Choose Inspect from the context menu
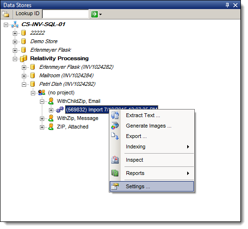The height and width of the screenshot is (229, 248). (x=152, y=160)
